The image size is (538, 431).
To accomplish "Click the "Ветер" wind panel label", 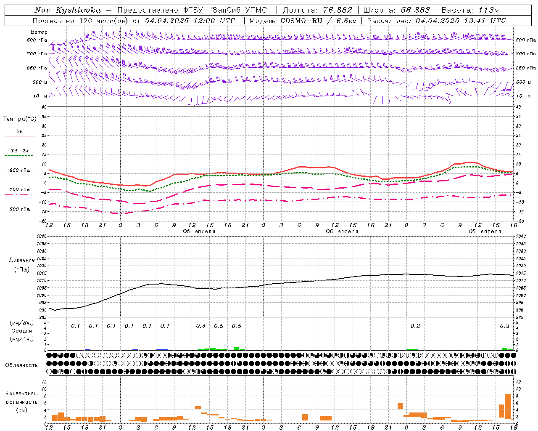I will coord(39,32).
